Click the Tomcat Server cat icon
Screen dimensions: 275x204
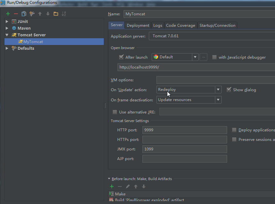[x=14, y=35]
